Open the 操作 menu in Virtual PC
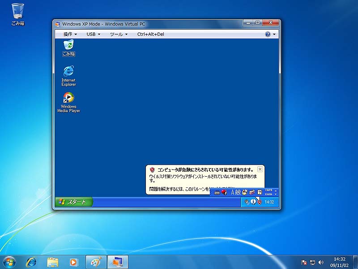The width and height of the screenshot is (358, 269). (68, 34)
